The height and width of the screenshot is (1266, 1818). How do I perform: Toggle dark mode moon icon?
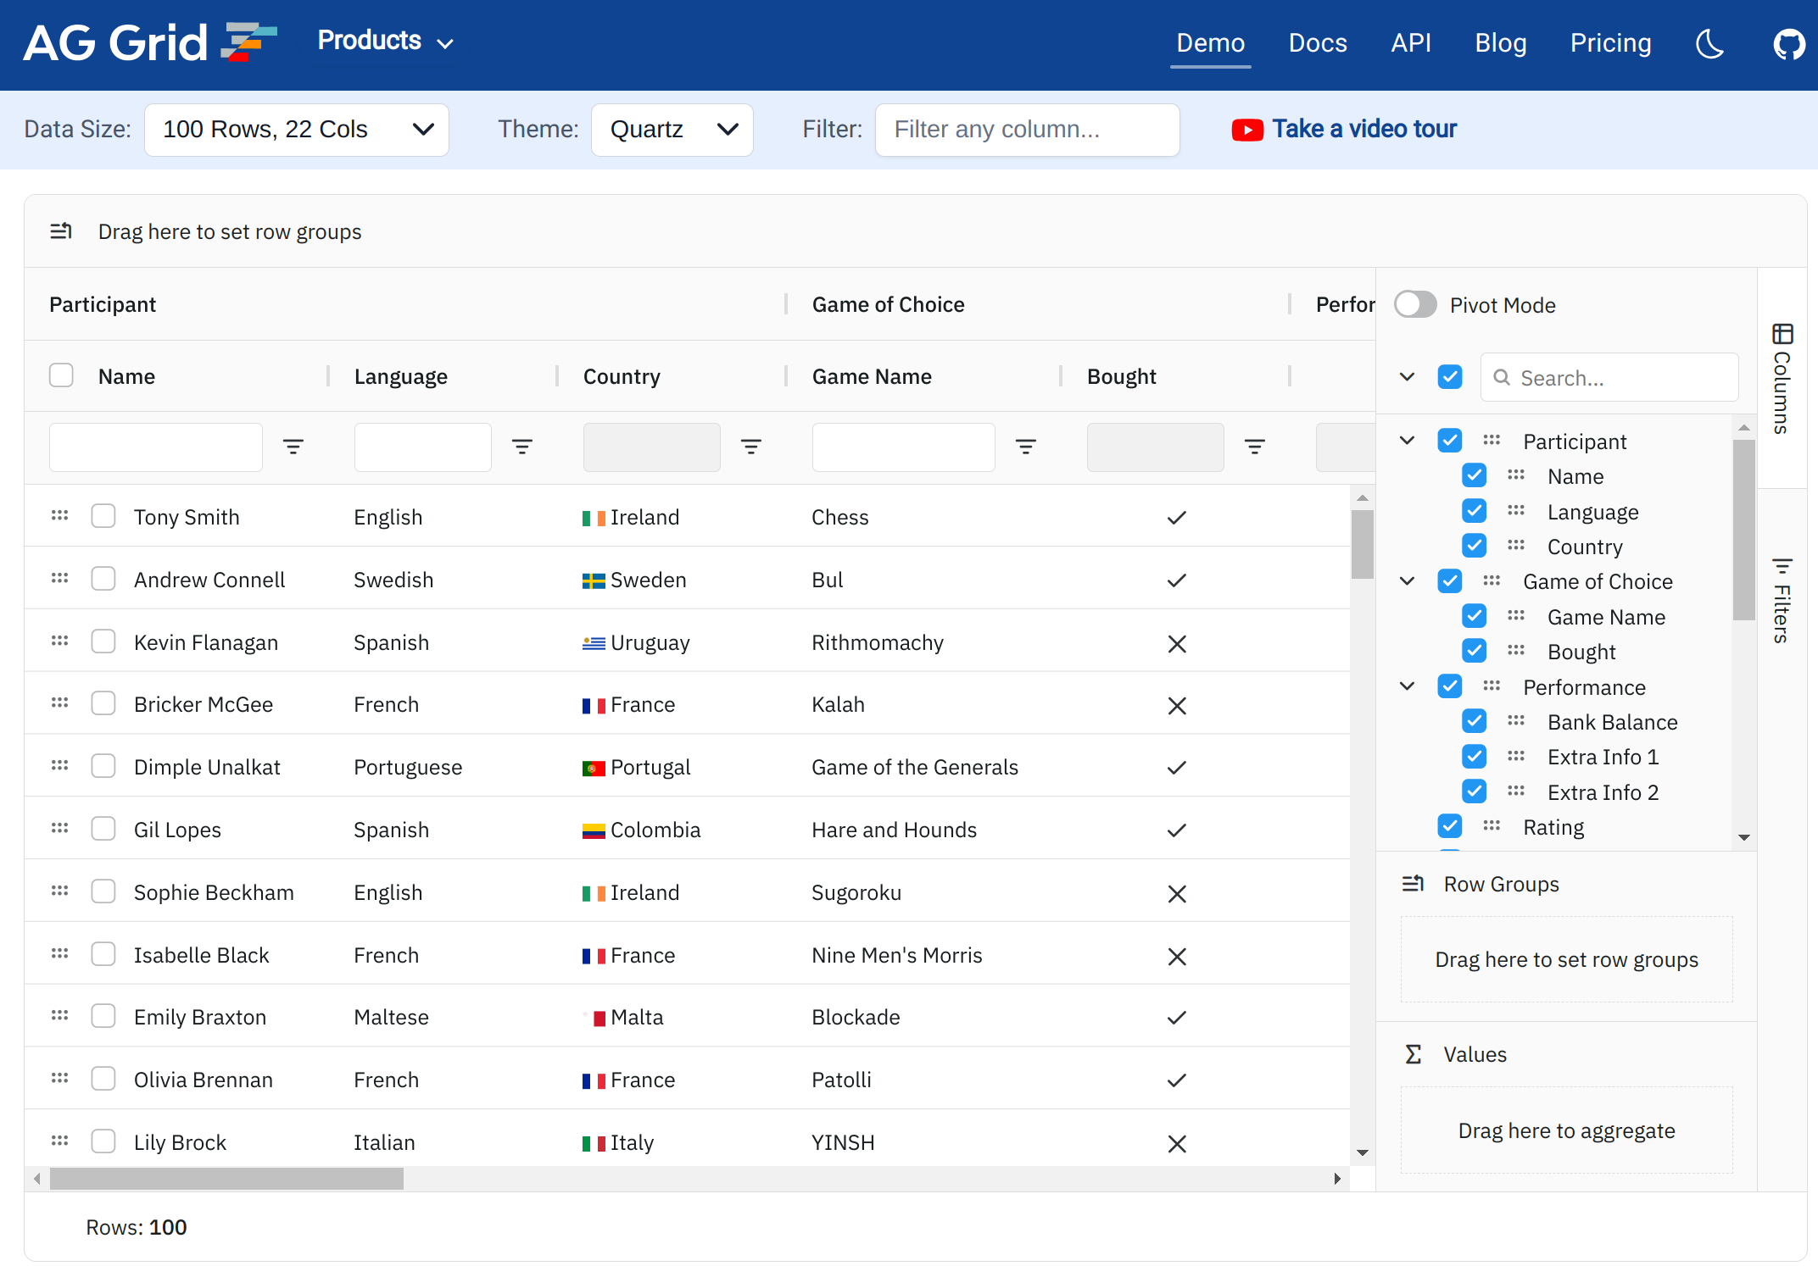tap(1709, 43)
